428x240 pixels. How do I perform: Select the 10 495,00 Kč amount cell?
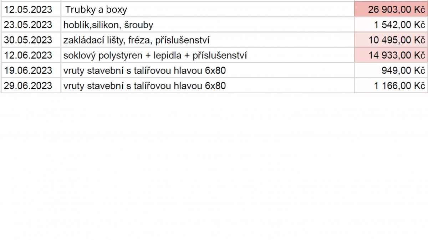tap(391, 40)
